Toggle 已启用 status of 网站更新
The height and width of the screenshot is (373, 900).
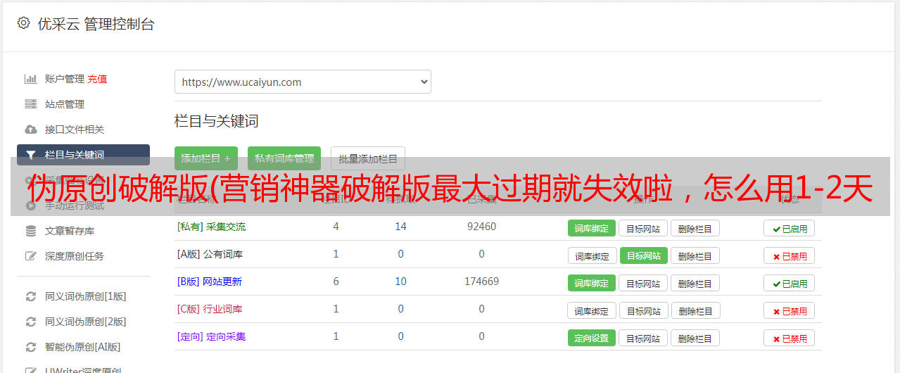[x=790, y=283]
